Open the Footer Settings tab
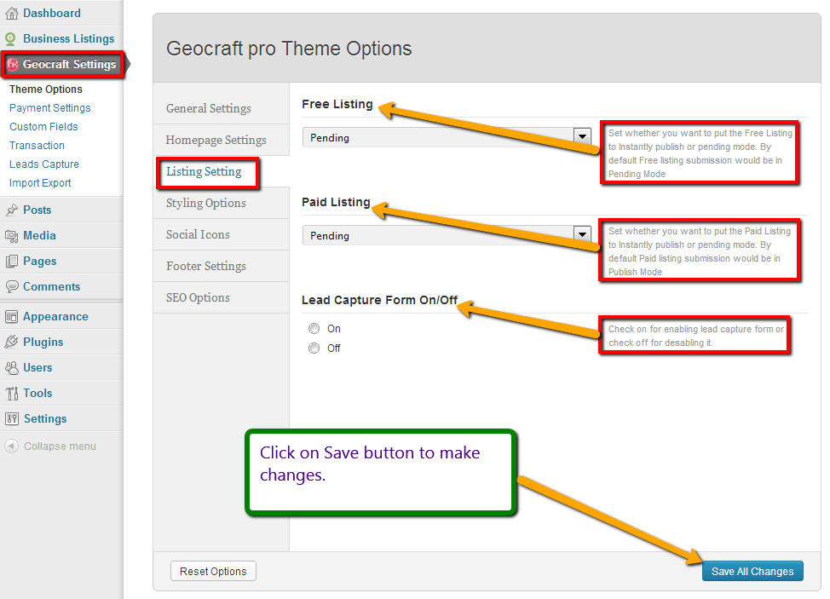 222,266
